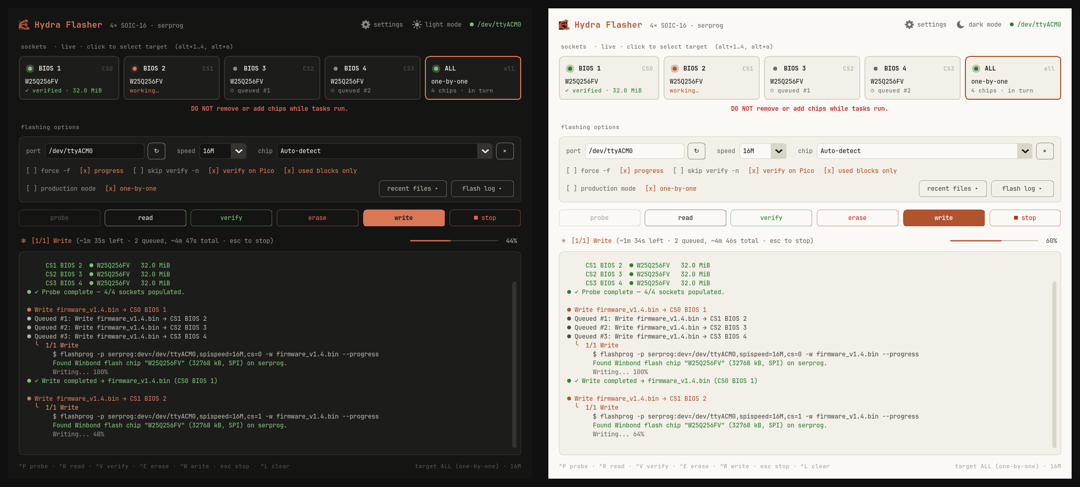
Task: Click the log scrollbar in light window
Action: 1054,365
